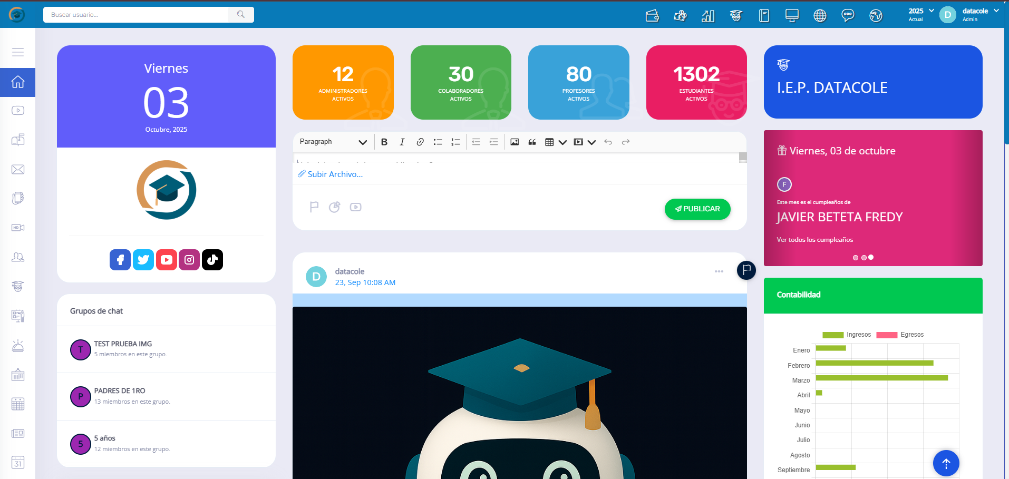The image size is (1009, 479).
Task: Redo edit in editor
Action: (x=626, y=142)
